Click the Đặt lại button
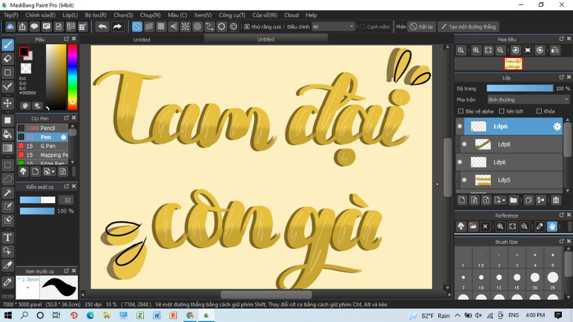 [421, 26]
